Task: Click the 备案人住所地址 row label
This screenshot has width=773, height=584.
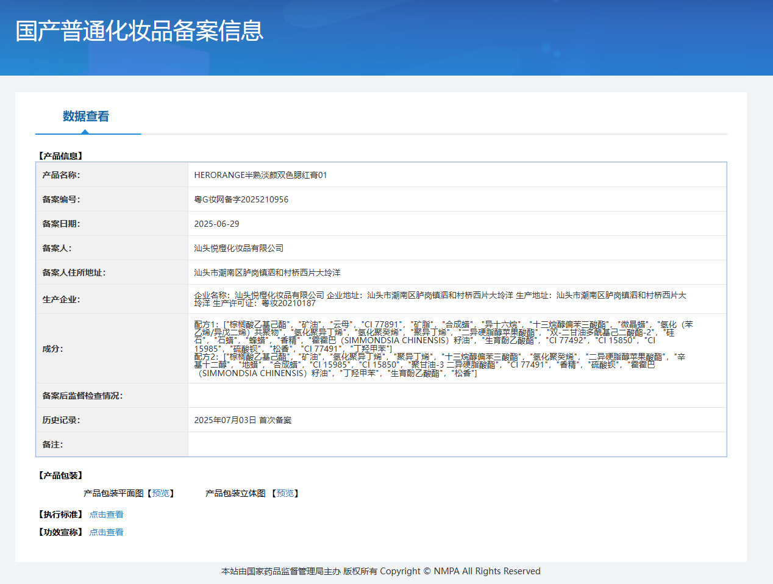Action: pyautogui.click(x=74, y=272)
